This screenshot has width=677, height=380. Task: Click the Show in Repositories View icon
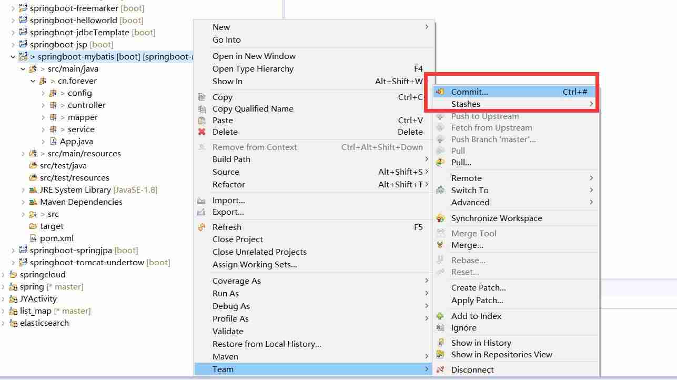click(440, 355)
